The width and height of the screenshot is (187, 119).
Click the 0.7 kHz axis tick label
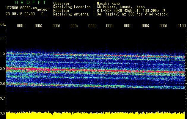[2, 98]
